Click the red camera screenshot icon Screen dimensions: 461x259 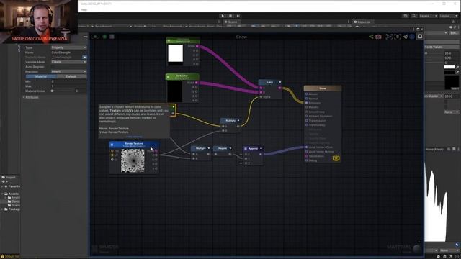[x=378, y=37]
